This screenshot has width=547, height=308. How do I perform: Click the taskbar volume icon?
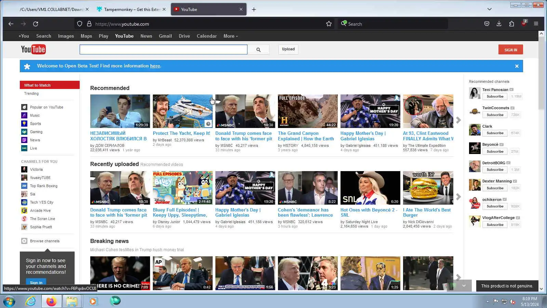click(x=512, y=301)
